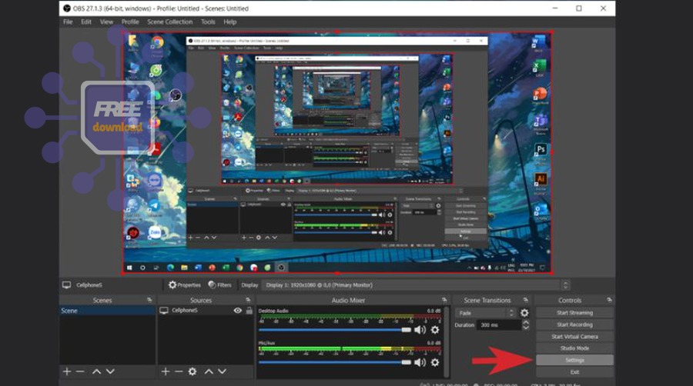Viewport: 693px width, 386px height.
Task: Mute the Mic/Aux speaker icon
Action: 420,362
